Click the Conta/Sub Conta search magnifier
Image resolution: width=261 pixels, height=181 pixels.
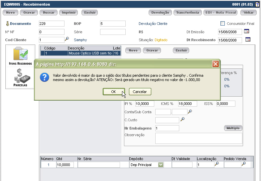pyautogui.click(x=190, y=112)
